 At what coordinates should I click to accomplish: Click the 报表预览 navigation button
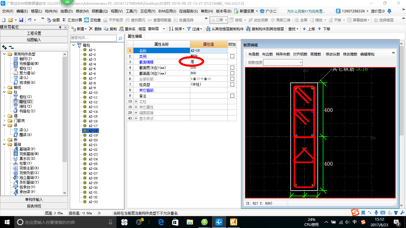coord(34,206)
